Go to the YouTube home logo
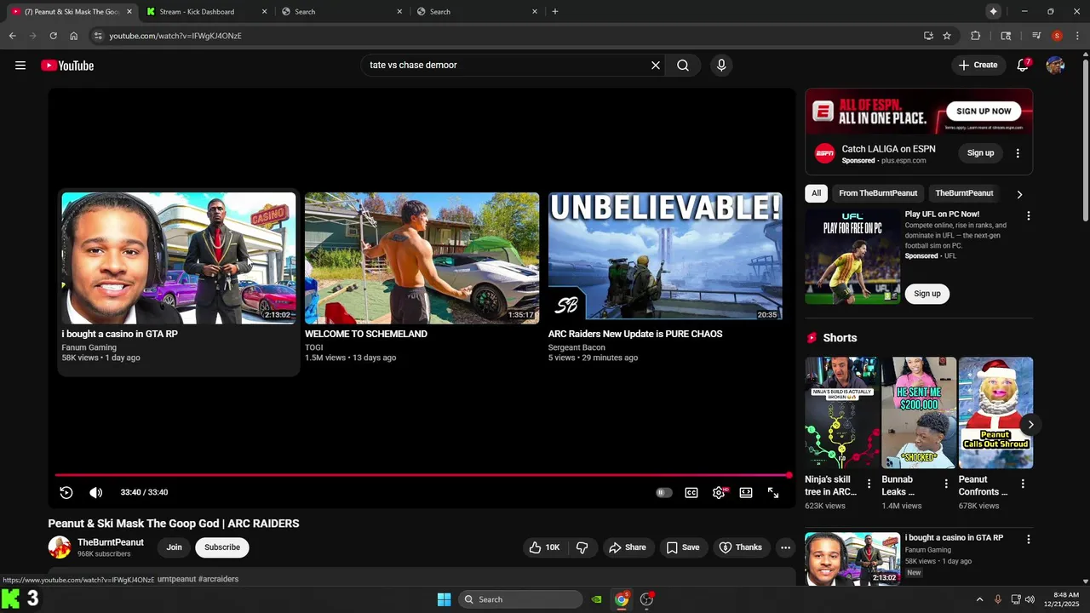This screenshot has height=613, width=1090. [x=67, y=66]
